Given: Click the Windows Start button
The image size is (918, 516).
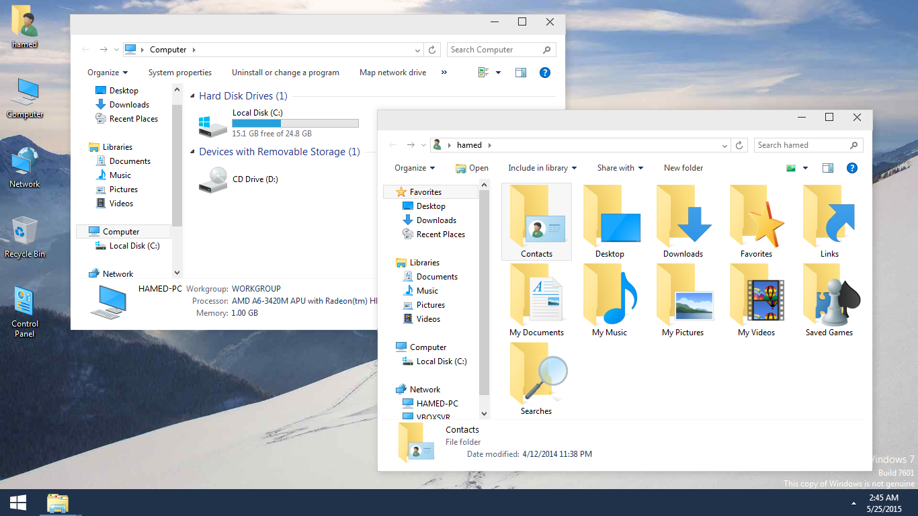Looking at the screenshot, I should coord(18,503).
